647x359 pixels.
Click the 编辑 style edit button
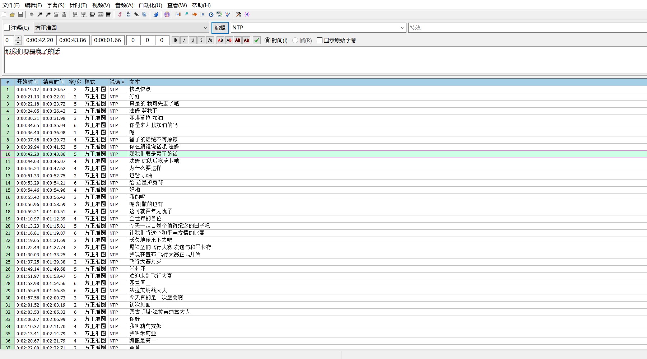(220, 28)
